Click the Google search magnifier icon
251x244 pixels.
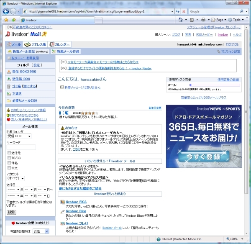(241, 11)
